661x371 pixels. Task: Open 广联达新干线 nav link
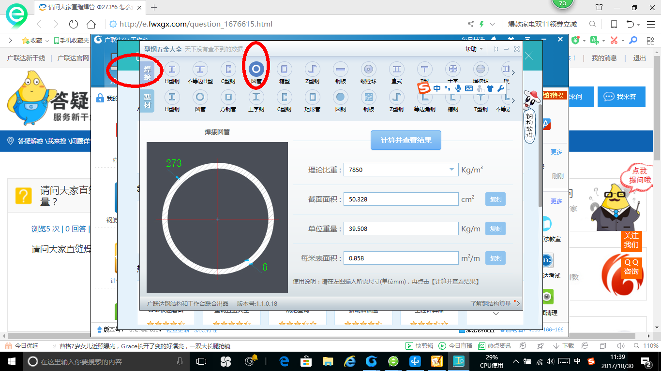pos(26,58)
